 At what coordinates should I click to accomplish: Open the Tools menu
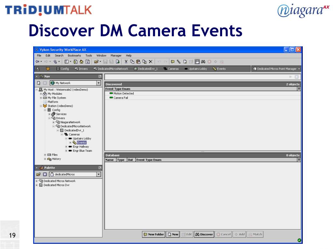click(x=89, y=55)
